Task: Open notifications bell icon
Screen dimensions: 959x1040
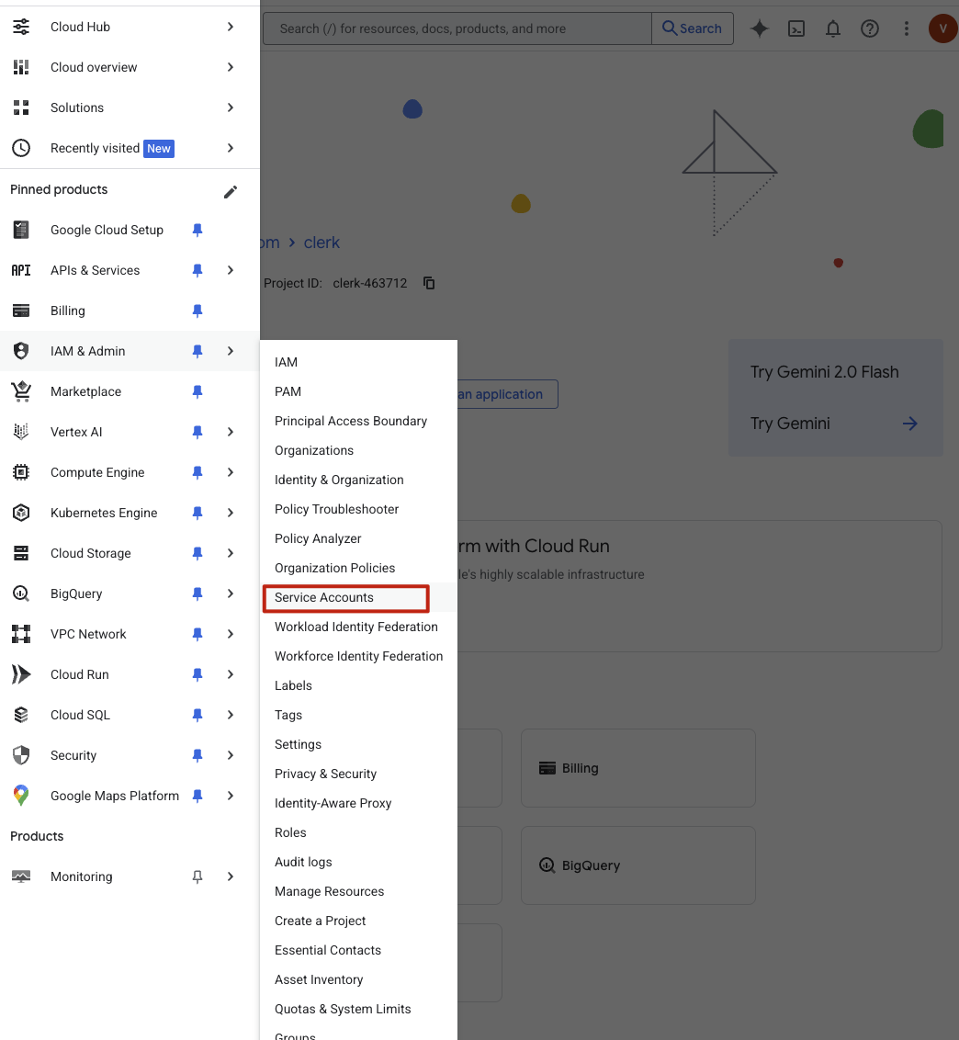Action: pos(833,28)
